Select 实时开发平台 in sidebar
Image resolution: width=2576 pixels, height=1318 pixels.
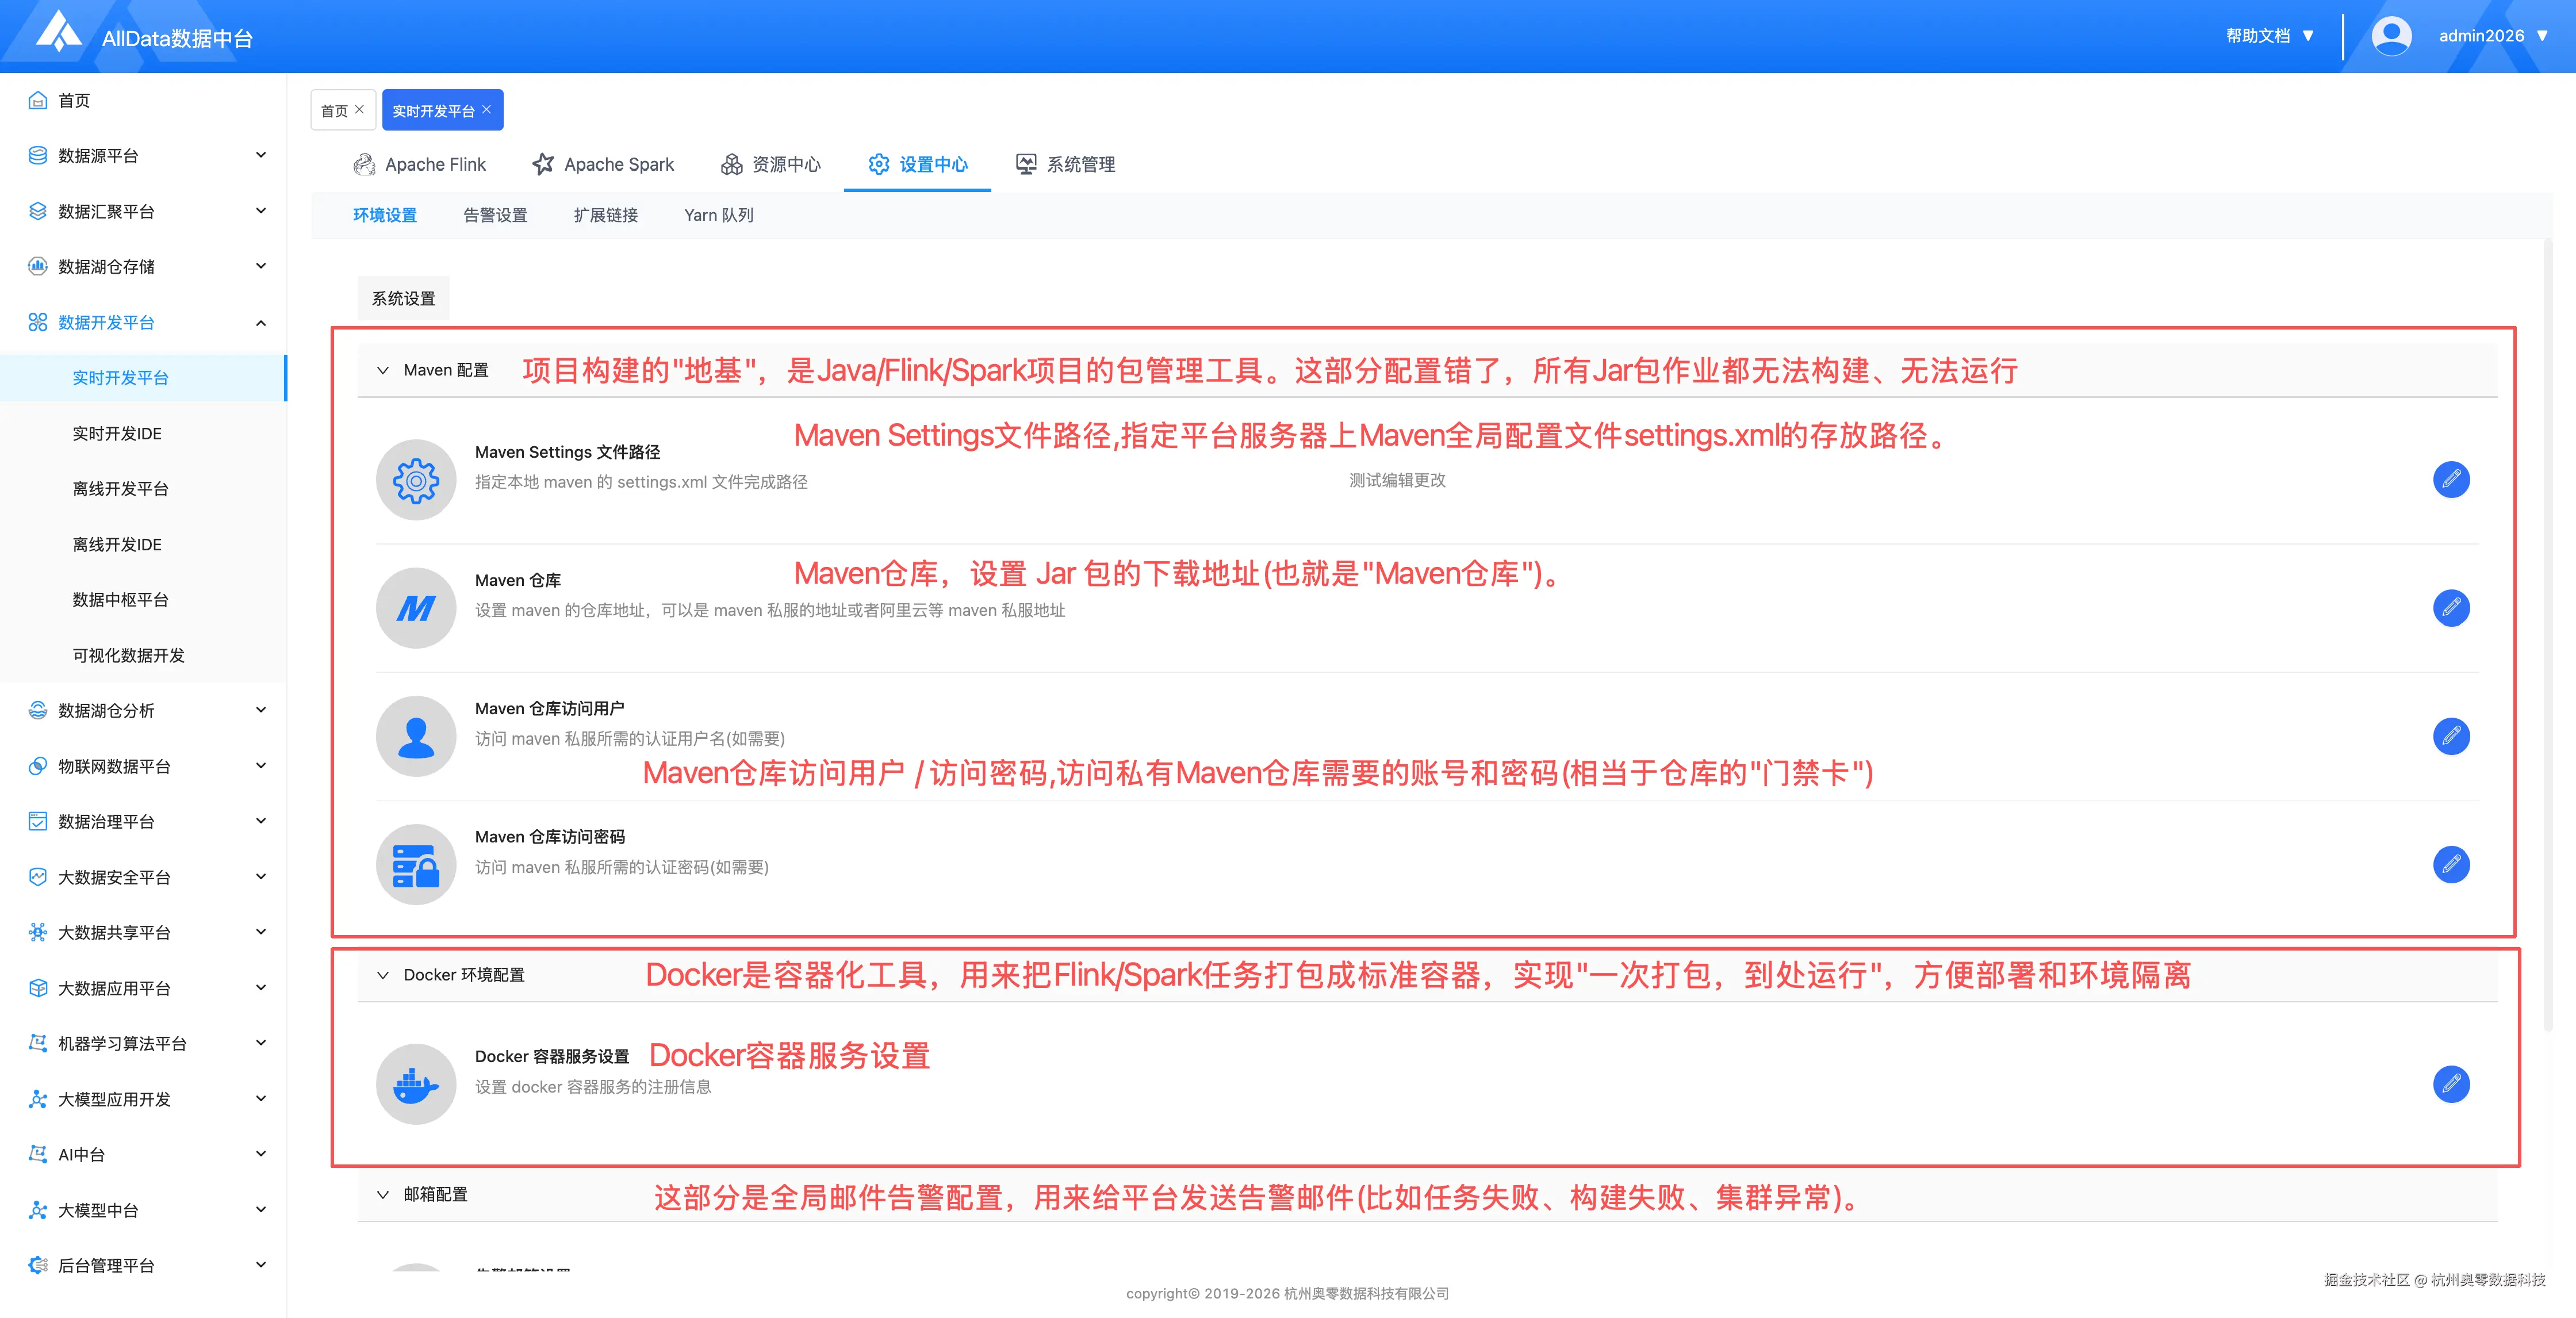(x=143, y=378)
